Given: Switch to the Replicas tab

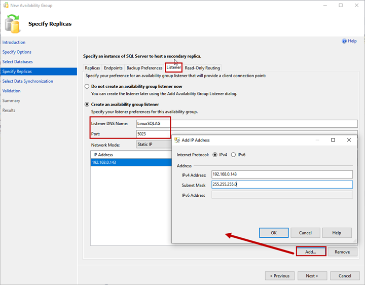Looking at the screenshot, I should pyautogui.click(x=92, y=68).
